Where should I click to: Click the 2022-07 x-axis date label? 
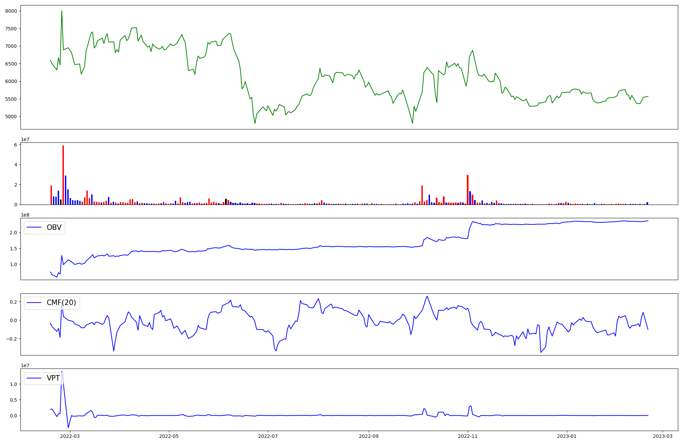[x=268, y=436]
